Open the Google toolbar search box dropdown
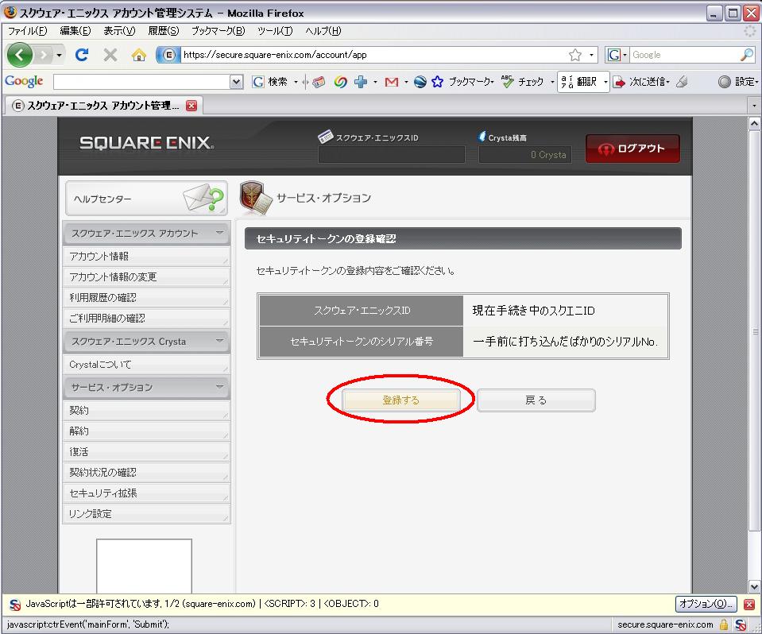This screenshot has width=762, height=634. (x=236, y=82)
